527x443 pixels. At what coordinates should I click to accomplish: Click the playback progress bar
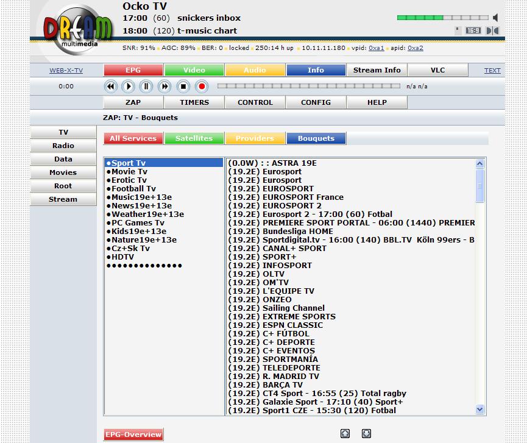tap(308, 86)
